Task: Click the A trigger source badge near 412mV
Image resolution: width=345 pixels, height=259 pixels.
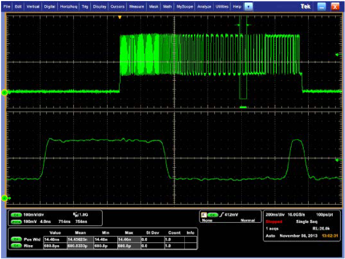Action: tap(205, 215)
